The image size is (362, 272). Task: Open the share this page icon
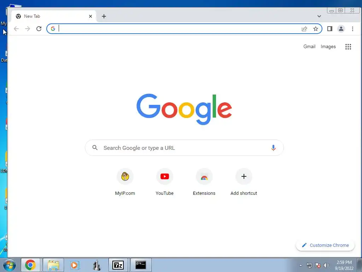pos(304,29)
